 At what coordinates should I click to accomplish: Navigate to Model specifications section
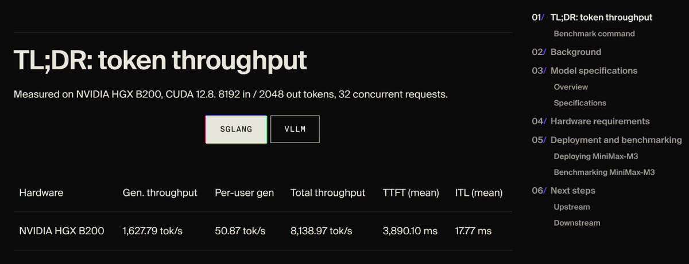pos(594,71)
